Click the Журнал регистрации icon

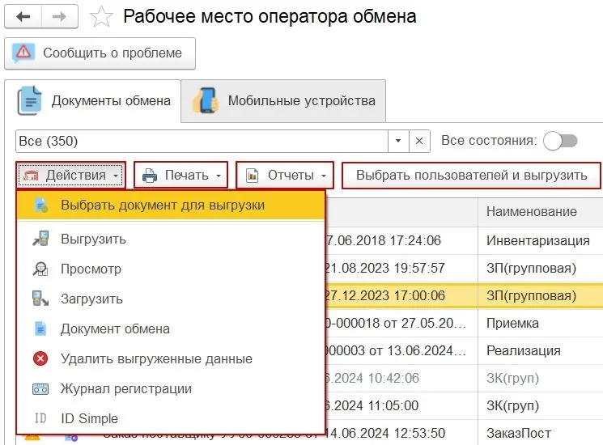coord(40,389)
